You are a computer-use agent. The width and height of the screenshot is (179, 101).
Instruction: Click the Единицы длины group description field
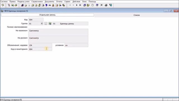(x=70, y=24)
